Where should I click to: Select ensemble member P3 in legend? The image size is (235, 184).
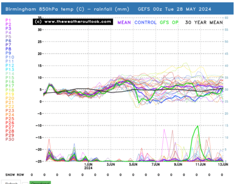click(x=8, y=29)
